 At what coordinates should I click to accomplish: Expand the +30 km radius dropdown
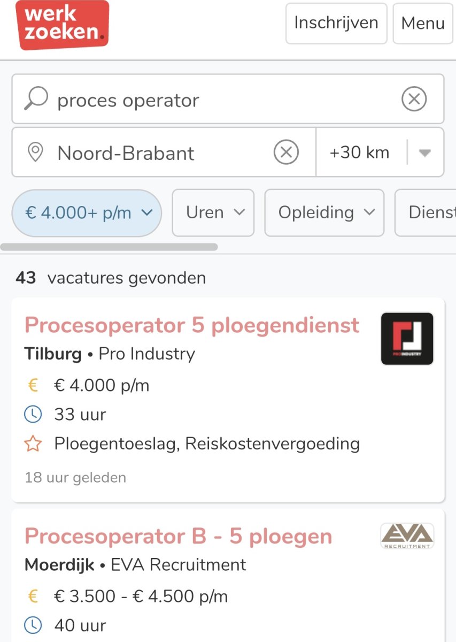click(x=424, y=152)
